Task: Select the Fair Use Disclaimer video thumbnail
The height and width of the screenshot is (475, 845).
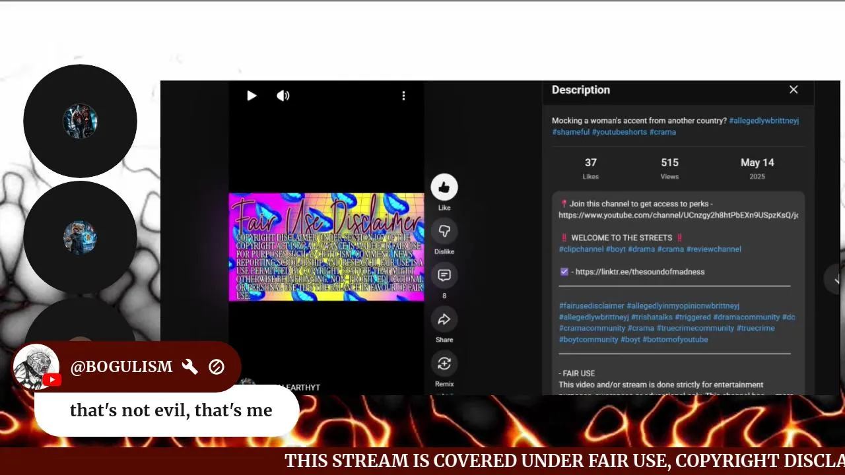Action: (x=326, y=247)
